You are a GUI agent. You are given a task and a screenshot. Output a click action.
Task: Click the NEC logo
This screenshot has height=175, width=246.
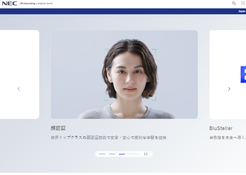coord(9,4)
